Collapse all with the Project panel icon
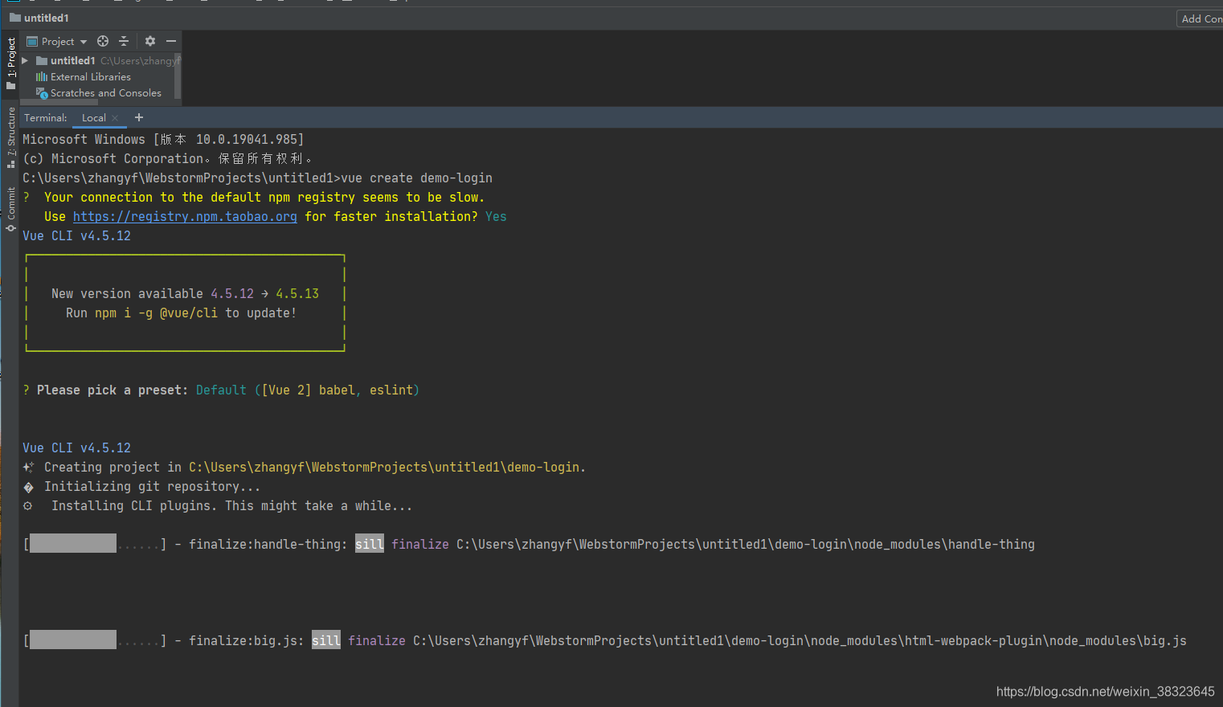Image resolution: width=1223 pixels, height=707 pixels. [x=124, y=41]
